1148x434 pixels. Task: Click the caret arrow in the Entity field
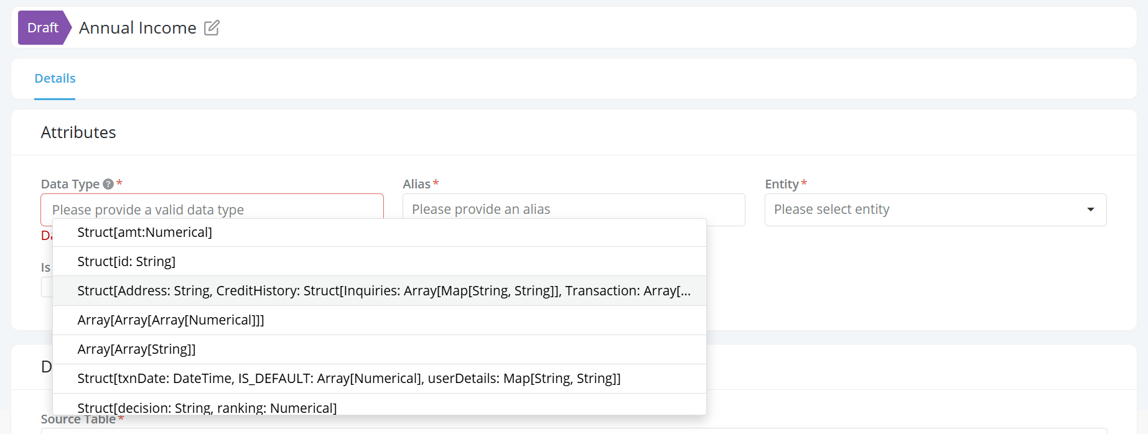(x=1090, y=210)
